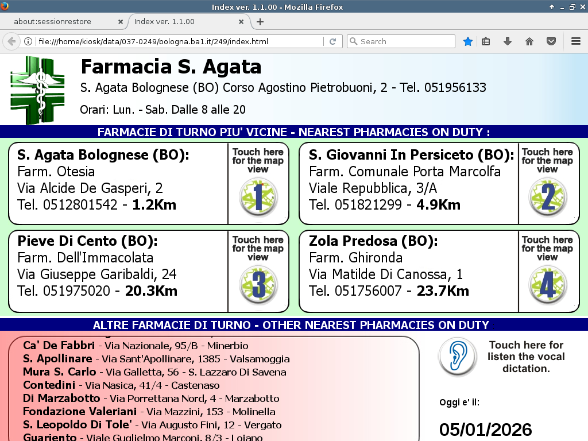Open the Pocket save icon
588x441 pixels.
(551, 41)
